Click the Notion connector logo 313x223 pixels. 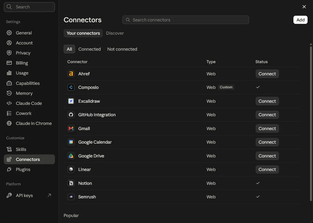coord(71,183)
